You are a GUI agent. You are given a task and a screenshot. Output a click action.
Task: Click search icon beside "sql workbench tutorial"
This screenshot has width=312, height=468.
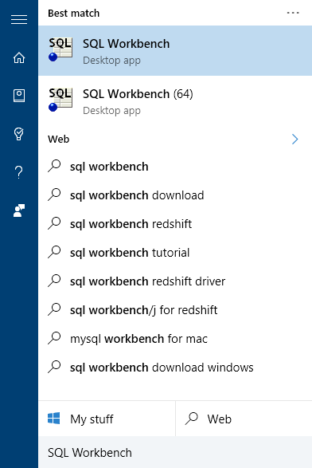click(x=54, y=252)
